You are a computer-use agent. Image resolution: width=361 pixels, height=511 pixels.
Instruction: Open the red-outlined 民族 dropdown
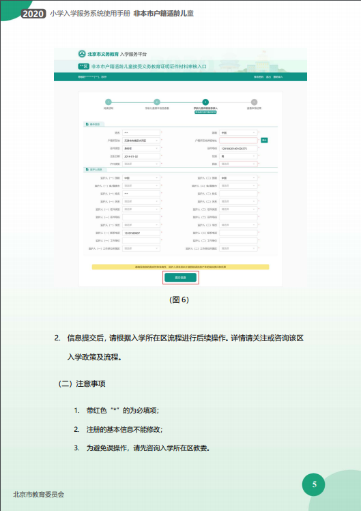[x=238, y=164]
